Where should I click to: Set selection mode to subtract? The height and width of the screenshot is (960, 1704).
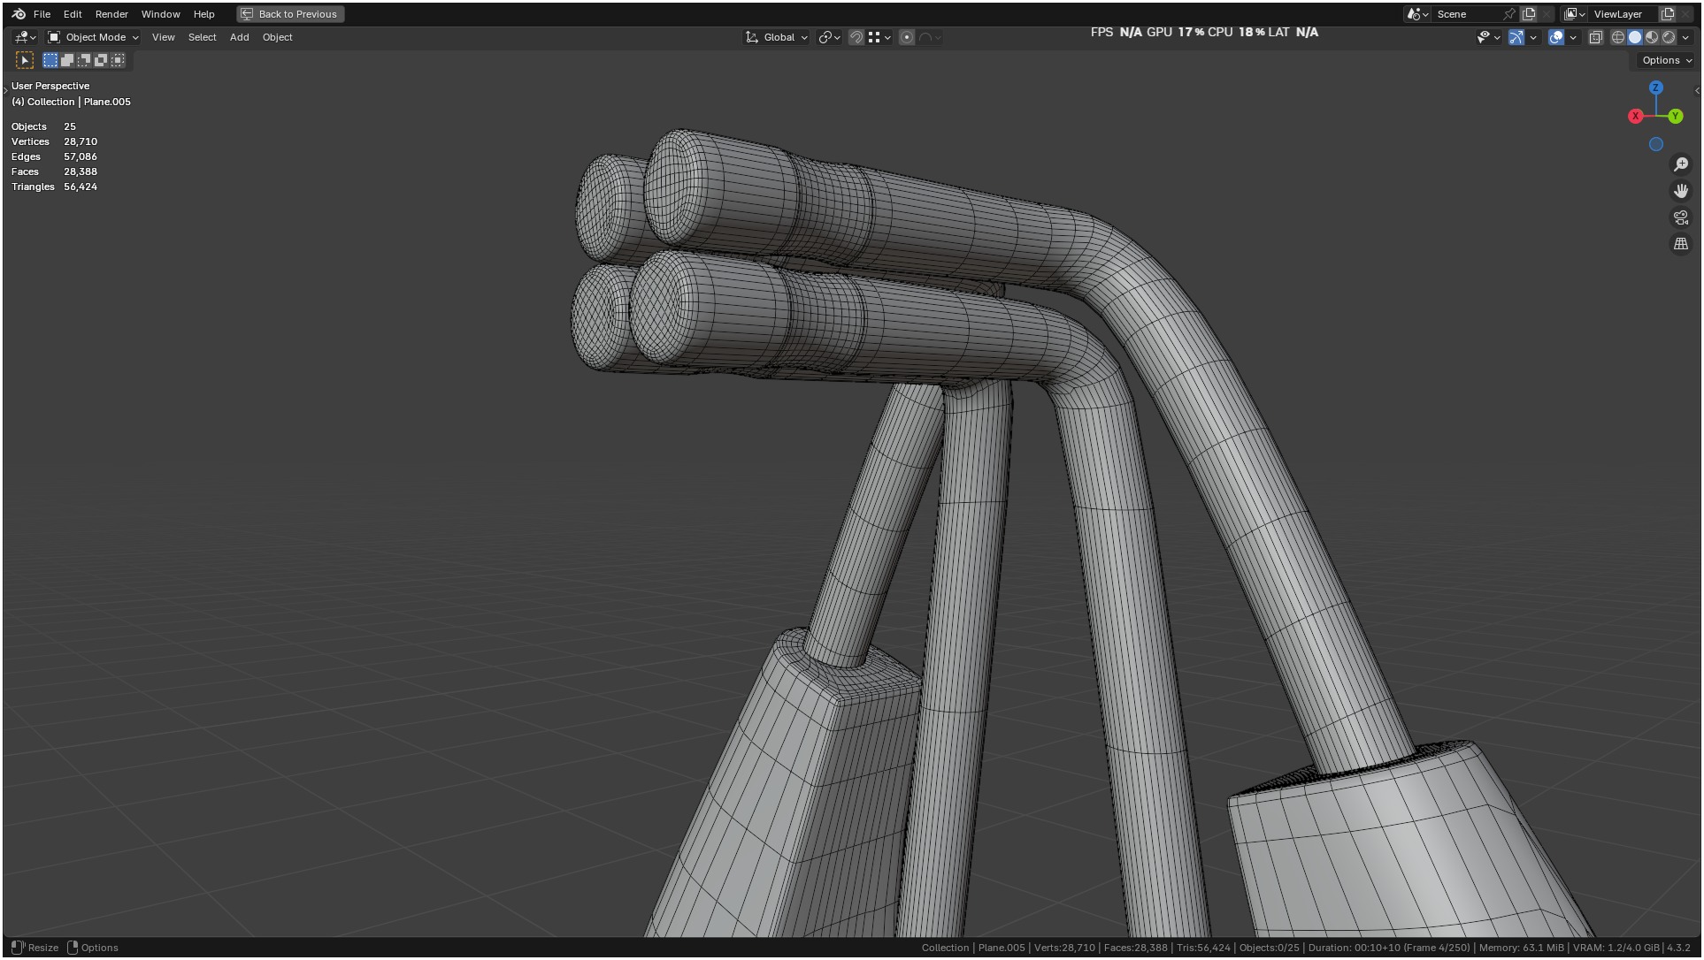click(x=84, y=60)
